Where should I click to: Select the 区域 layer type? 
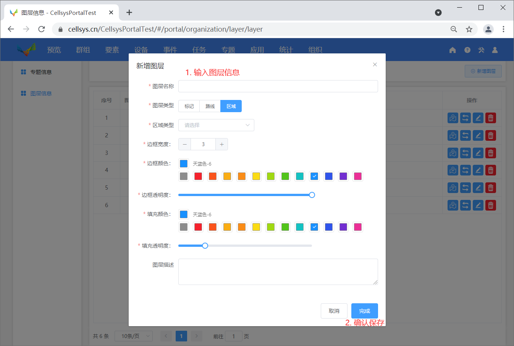tap(231, 106)
